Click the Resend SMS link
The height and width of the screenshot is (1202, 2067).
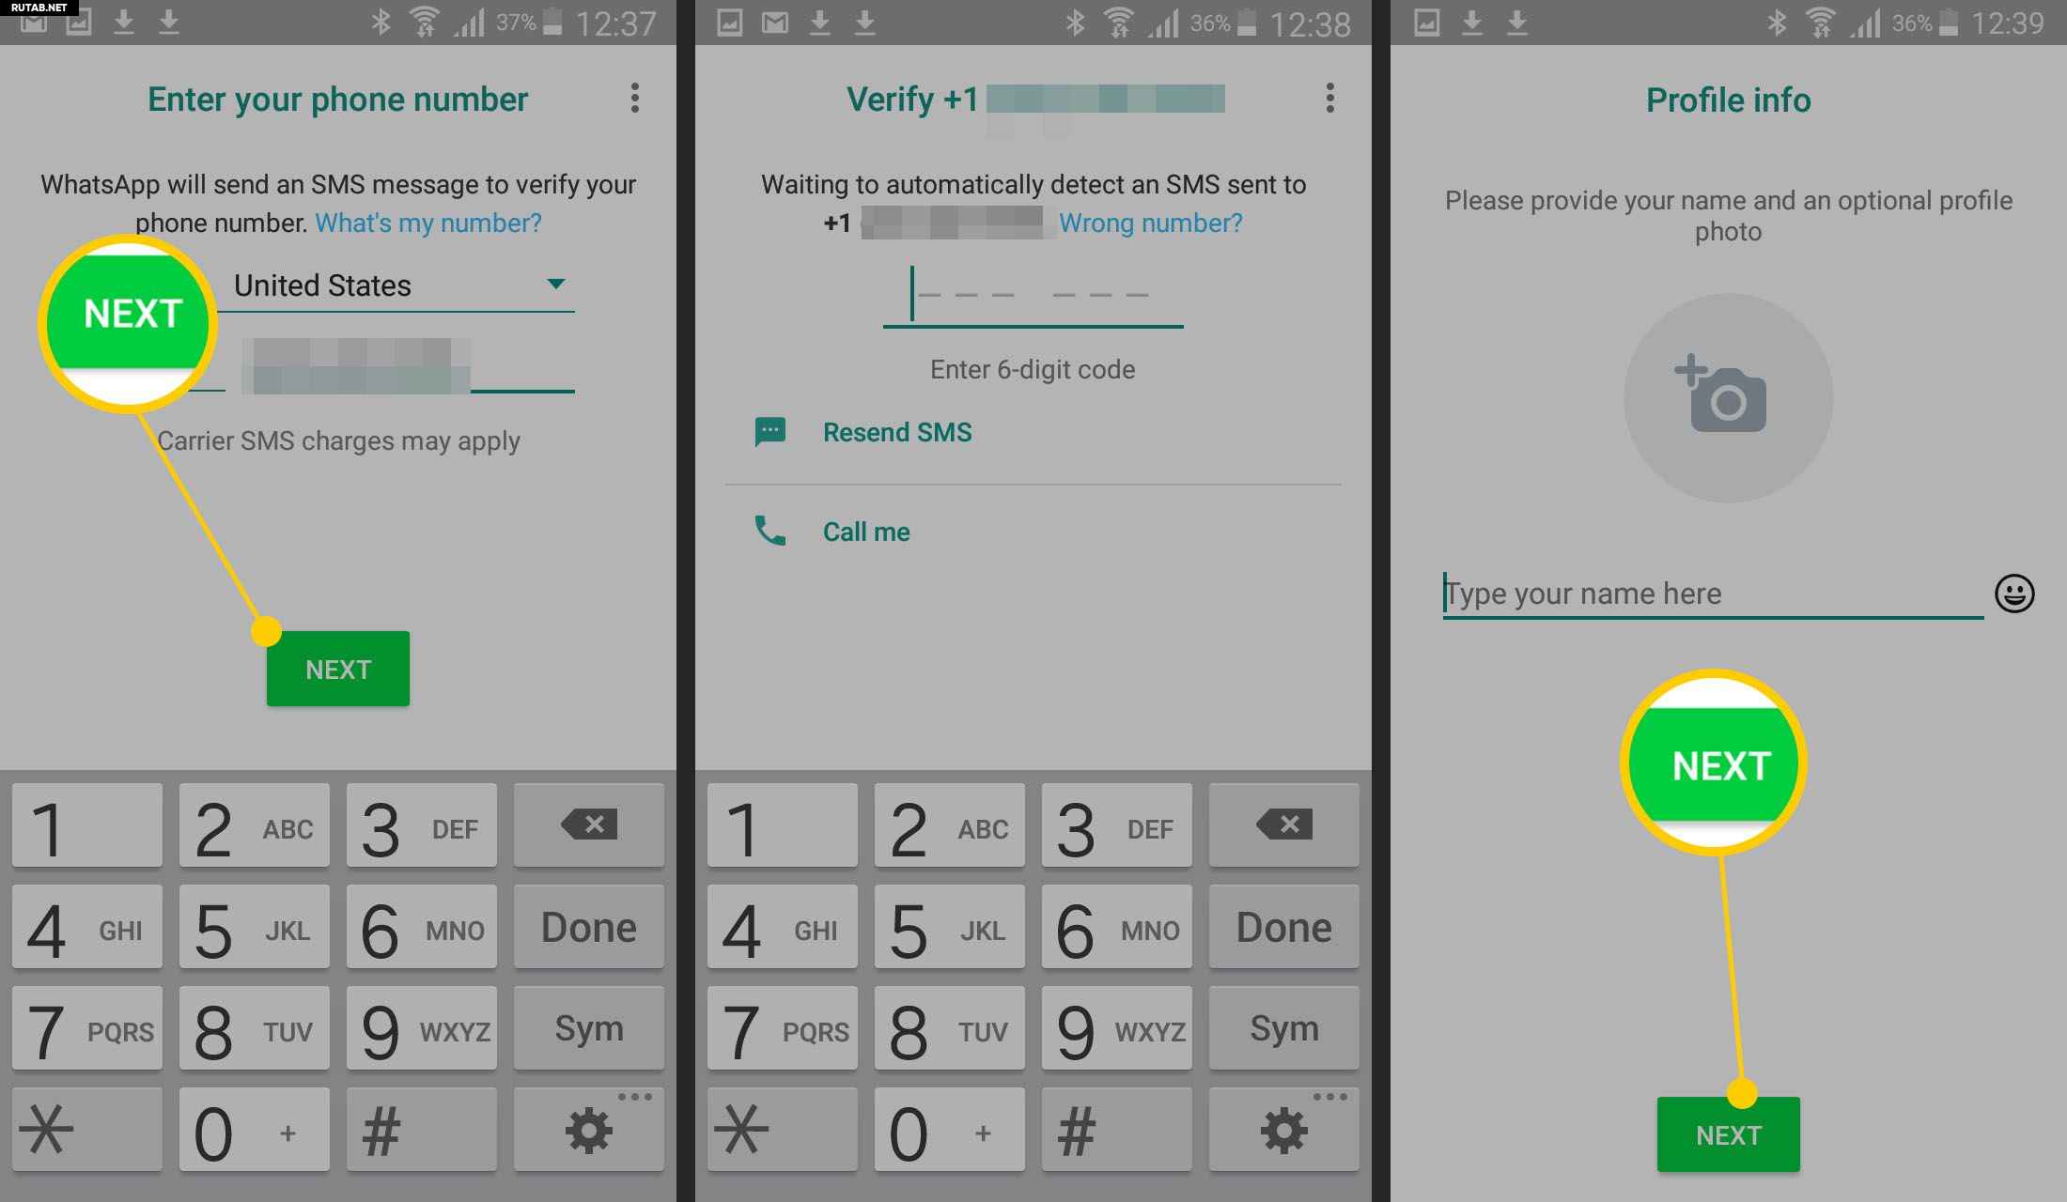897,432
